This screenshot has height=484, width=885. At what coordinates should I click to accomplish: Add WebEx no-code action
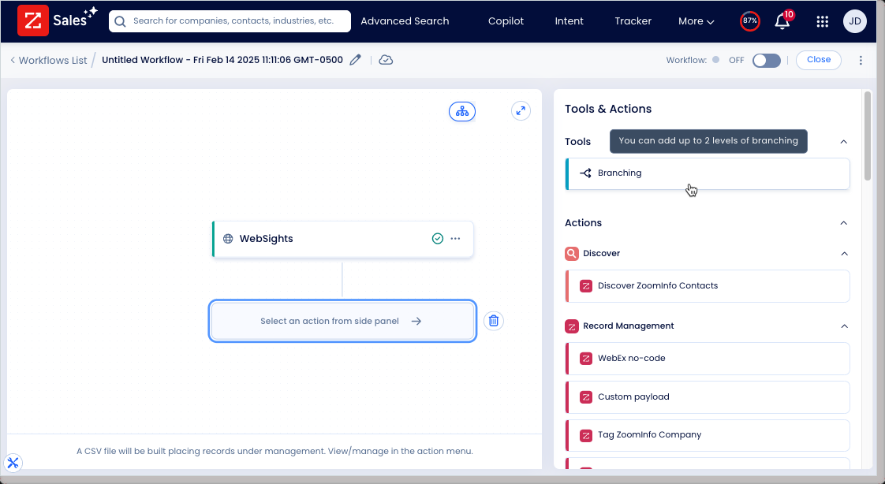[708, 358]
